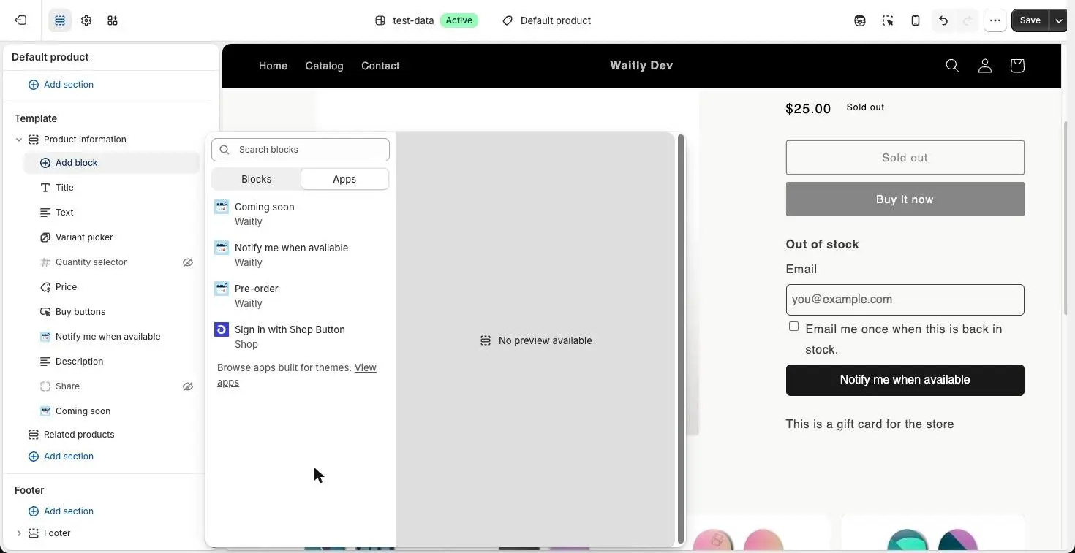The height and width of the screenshot is (553, 1075).
Task: Click the Search blocks field
Action: click(300, 150)
